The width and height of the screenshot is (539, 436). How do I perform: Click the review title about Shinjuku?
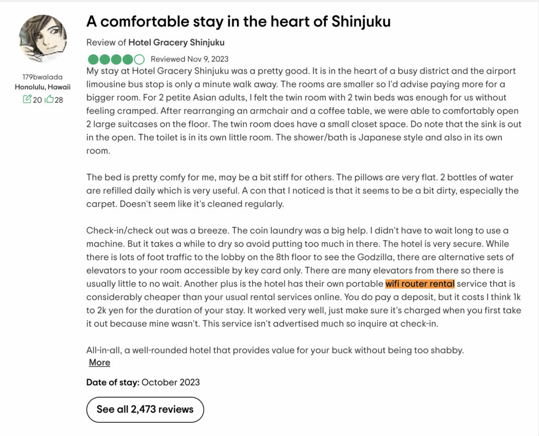(238, 21)
